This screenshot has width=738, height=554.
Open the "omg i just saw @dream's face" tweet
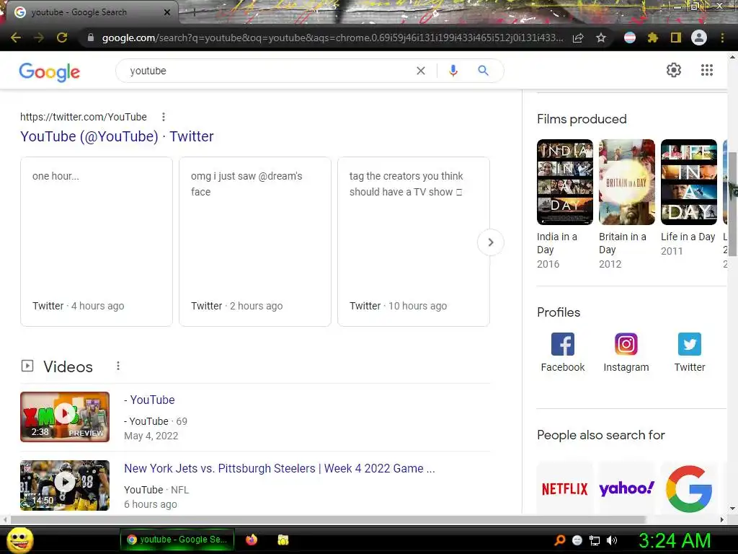coord(255,242)
